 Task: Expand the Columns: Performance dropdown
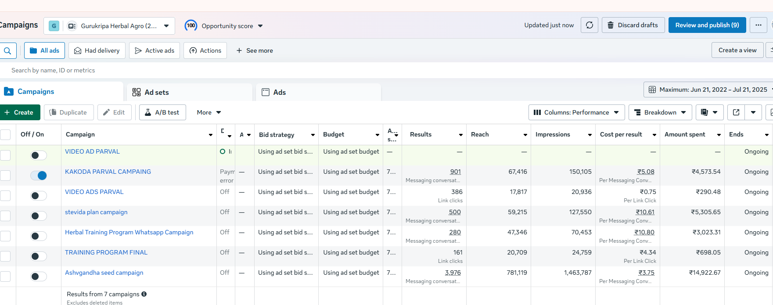pyautogui.click(x=576, y=113)
